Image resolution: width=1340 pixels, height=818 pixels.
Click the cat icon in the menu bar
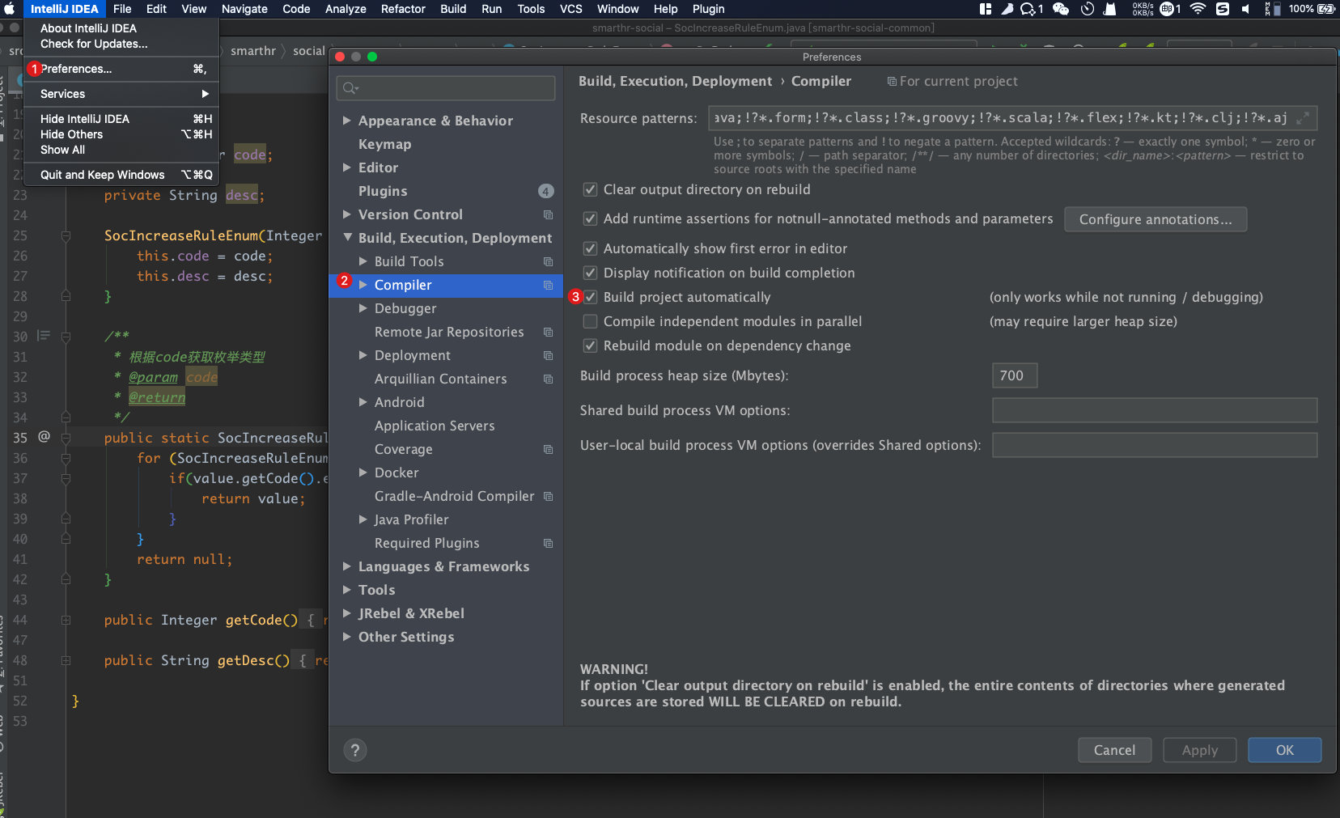tap(1110, 9)
